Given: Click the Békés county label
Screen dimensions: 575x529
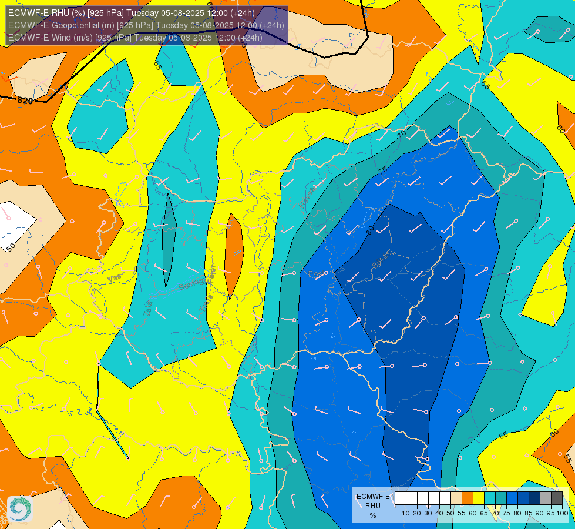Looking at the screenshot, I should pos(383,260).
